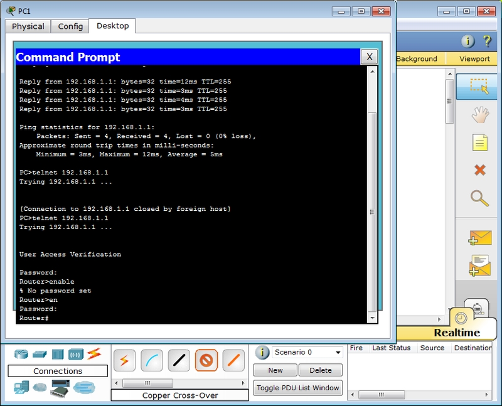Select the light blue Console cable

(x=152, y=360)
